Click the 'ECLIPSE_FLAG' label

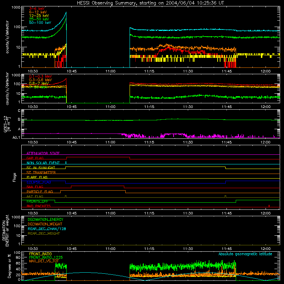pos(39,182)
